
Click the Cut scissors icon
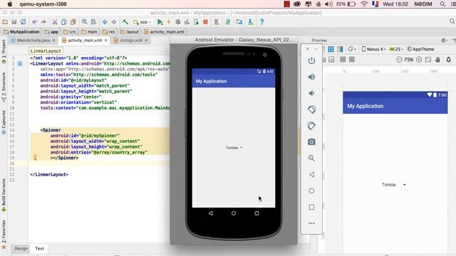tap(55, 22)
